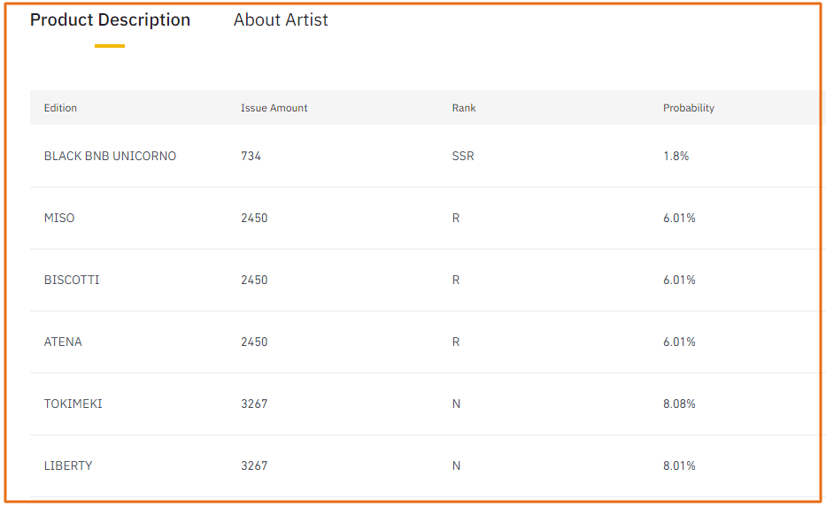
Task: Click the SSR rank value
Action: (463, 157)
